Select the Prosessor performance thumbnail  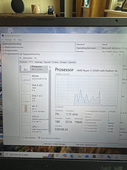click(x=26, y=69)
